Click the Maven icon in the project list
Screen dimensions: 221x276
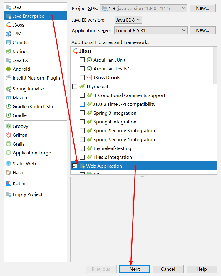(8, 98)
